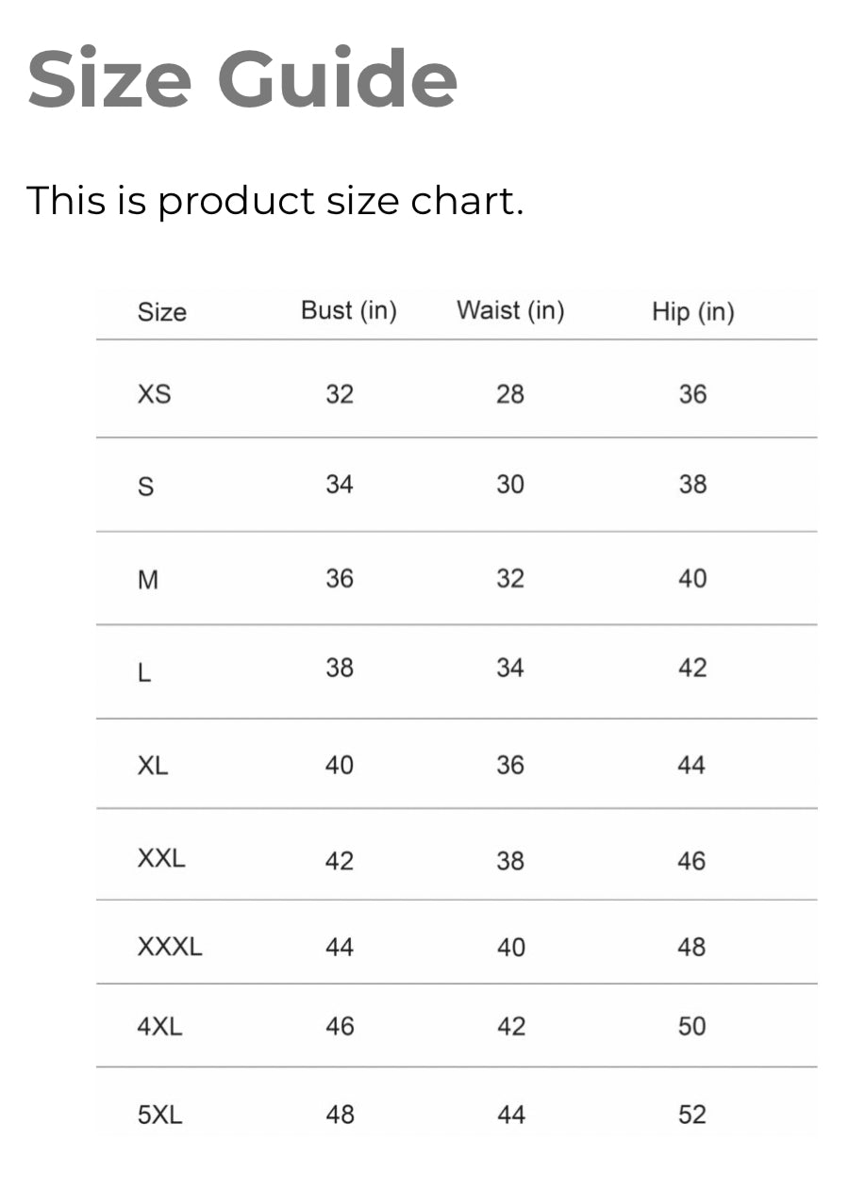Viewport: 849px width, 1190px height.
Task: Click the XXL size row label
Action: [x=161, y=858]
